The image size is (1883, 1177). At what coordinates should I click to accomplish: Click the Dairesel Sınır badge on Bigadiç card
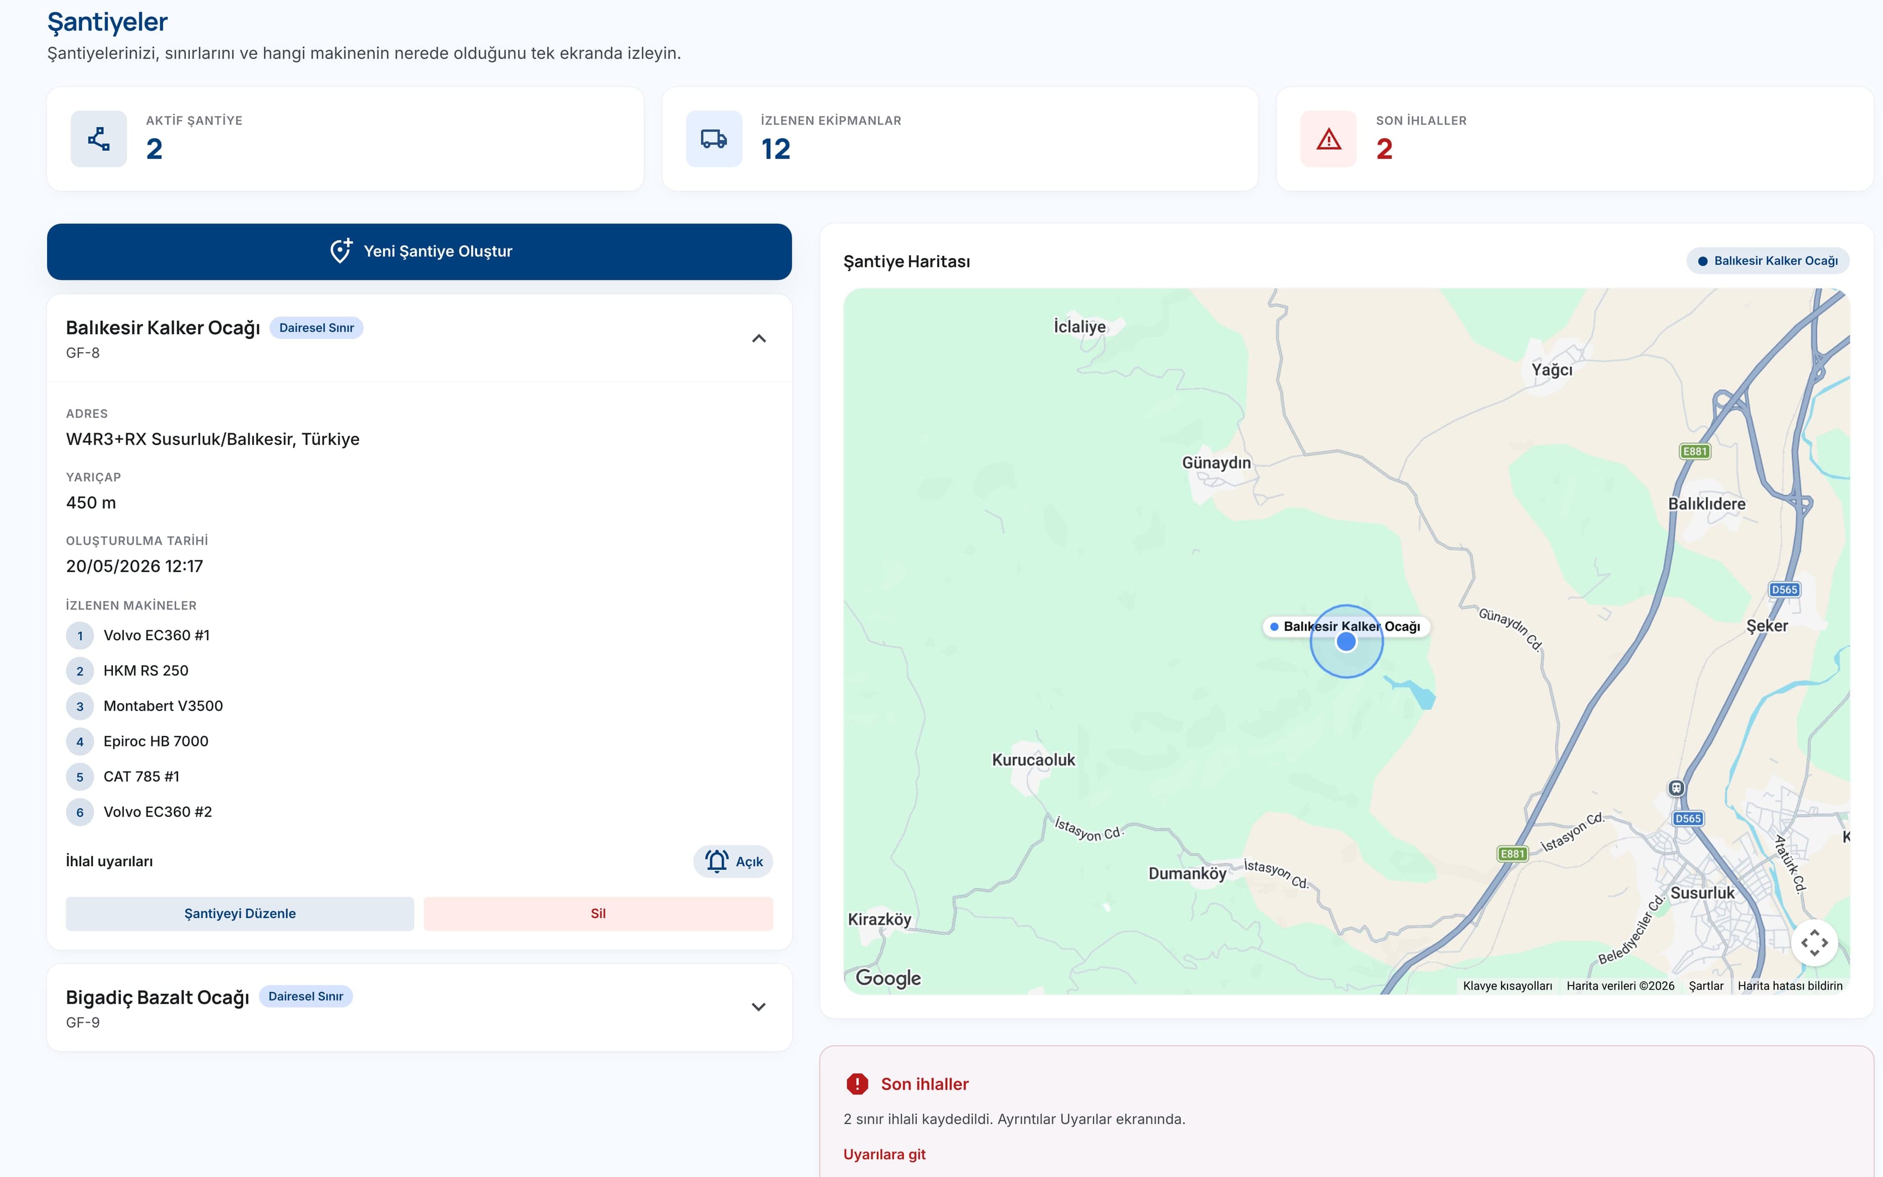(x=306, y=997)
